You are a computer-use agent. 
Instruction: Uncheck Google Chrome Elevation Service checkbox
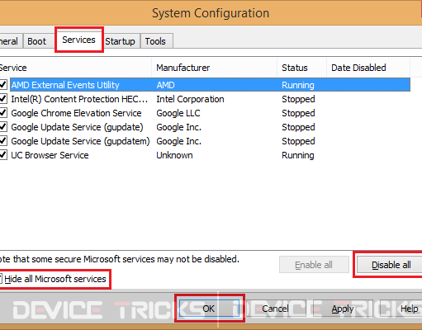click(3, 113)
